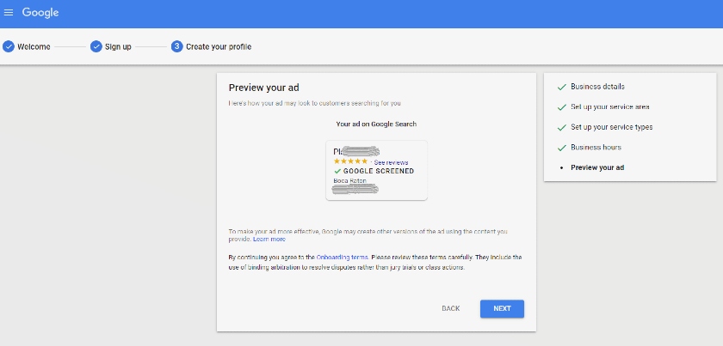
Task: Open the See reviews link
Action: click(391, 162)
